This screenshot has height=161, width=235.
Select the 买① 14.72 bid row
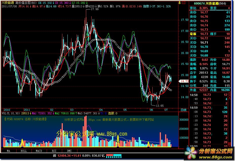tap(210, 38)
